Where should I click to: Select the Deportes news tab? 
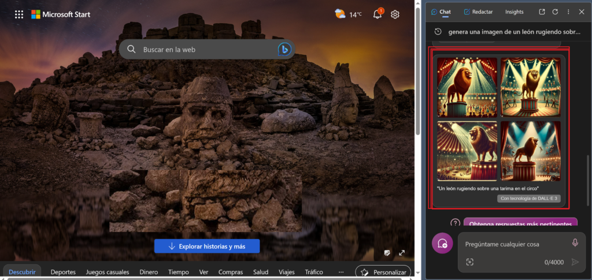pos(63,272)
